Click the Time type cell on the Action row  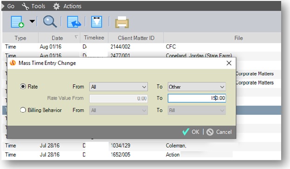pos(11,155)
